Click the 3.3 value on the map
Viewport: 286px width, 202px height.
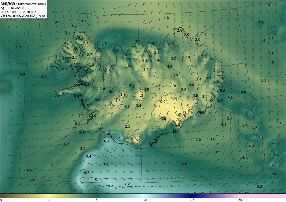click(263, 81)
